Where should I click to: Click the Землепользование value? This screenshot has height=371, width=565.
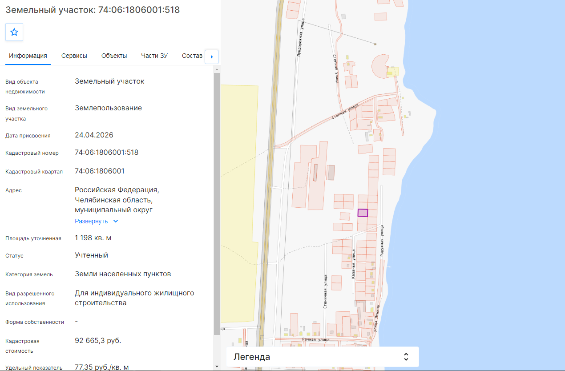click(109, 108)
